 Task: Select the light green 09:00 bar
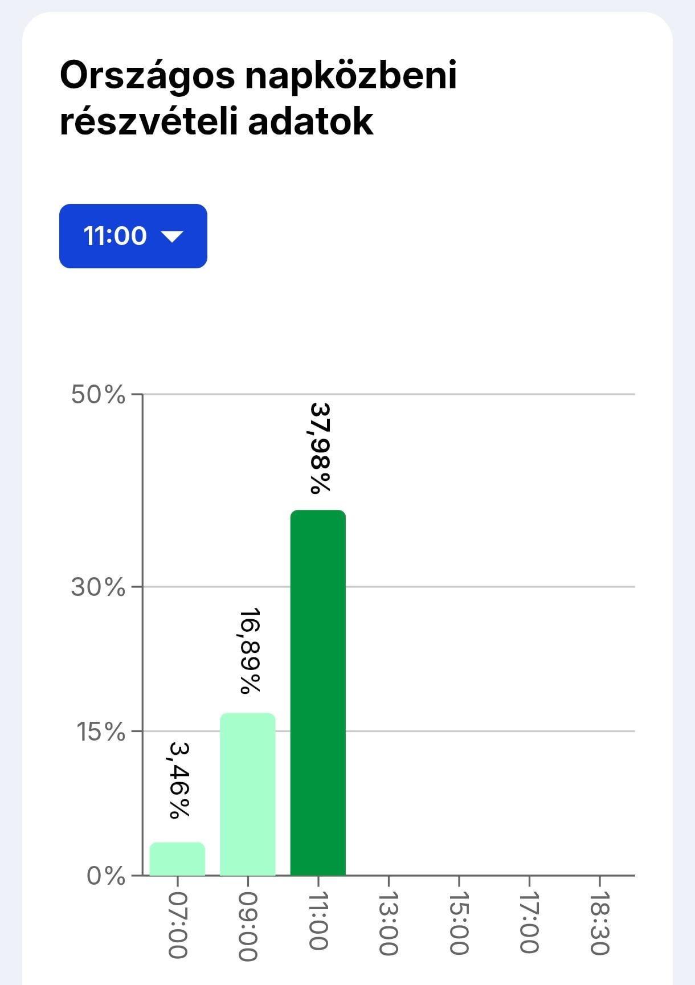pos(248,794)
